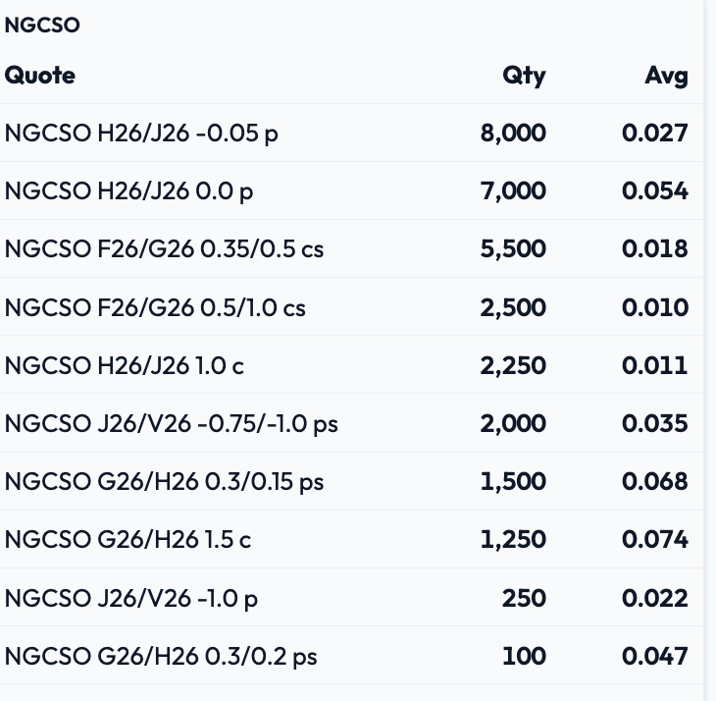The width and height of the screenshot is (716, 701).
Task: Click the 8,000 quantity cell
Action: point(513,134)
